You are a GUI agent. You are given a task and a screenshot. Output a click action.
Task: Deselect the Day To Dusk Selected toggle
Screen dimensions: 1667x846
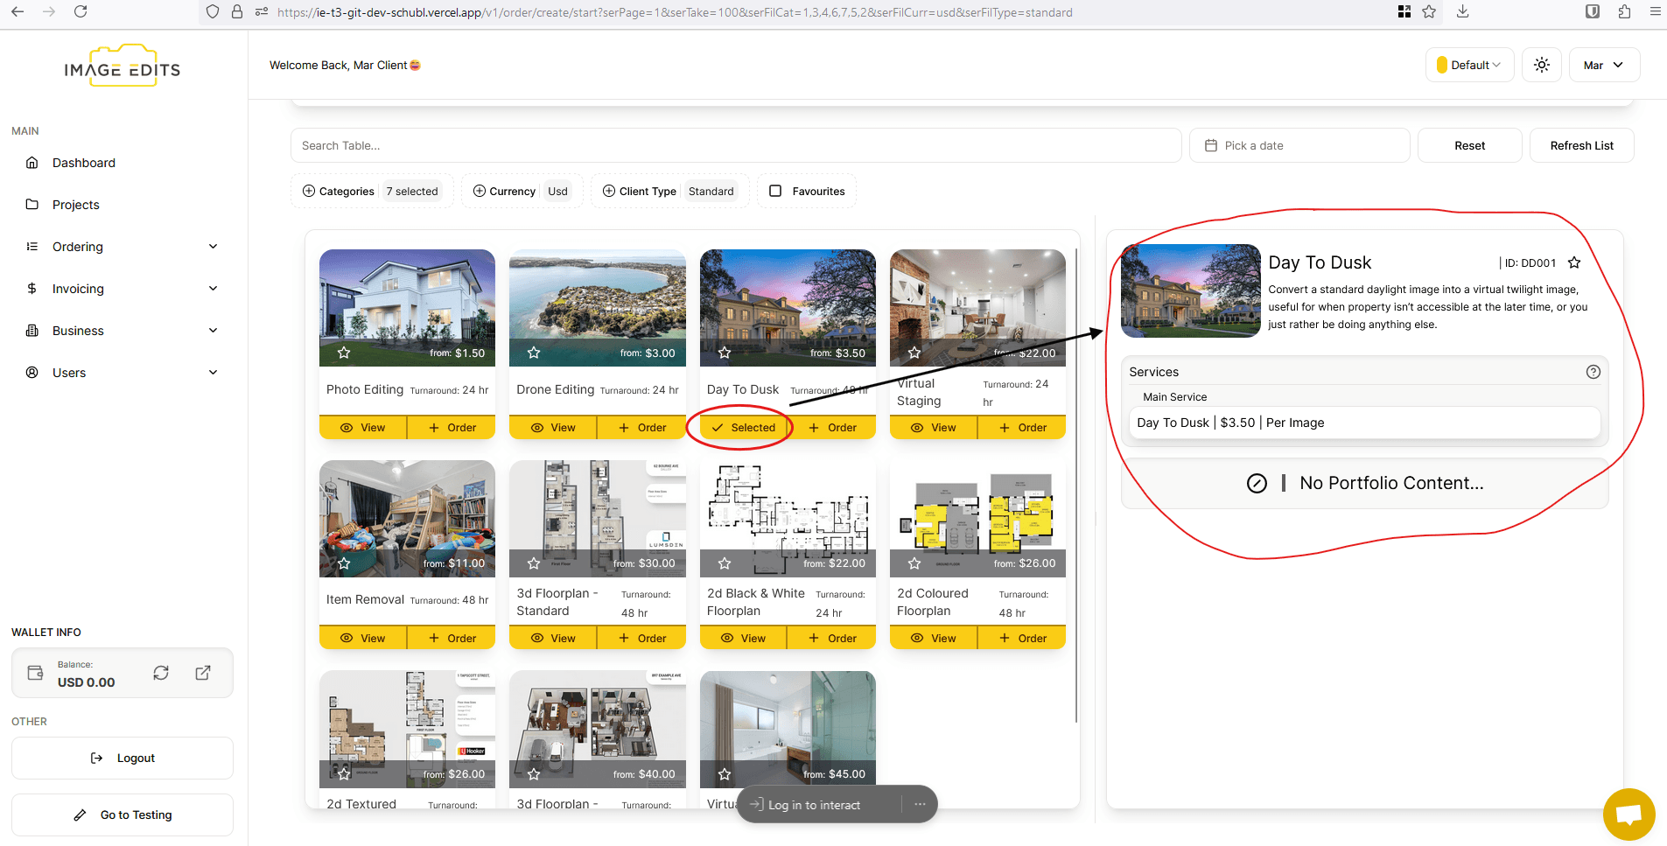click(x=744, y=428)
